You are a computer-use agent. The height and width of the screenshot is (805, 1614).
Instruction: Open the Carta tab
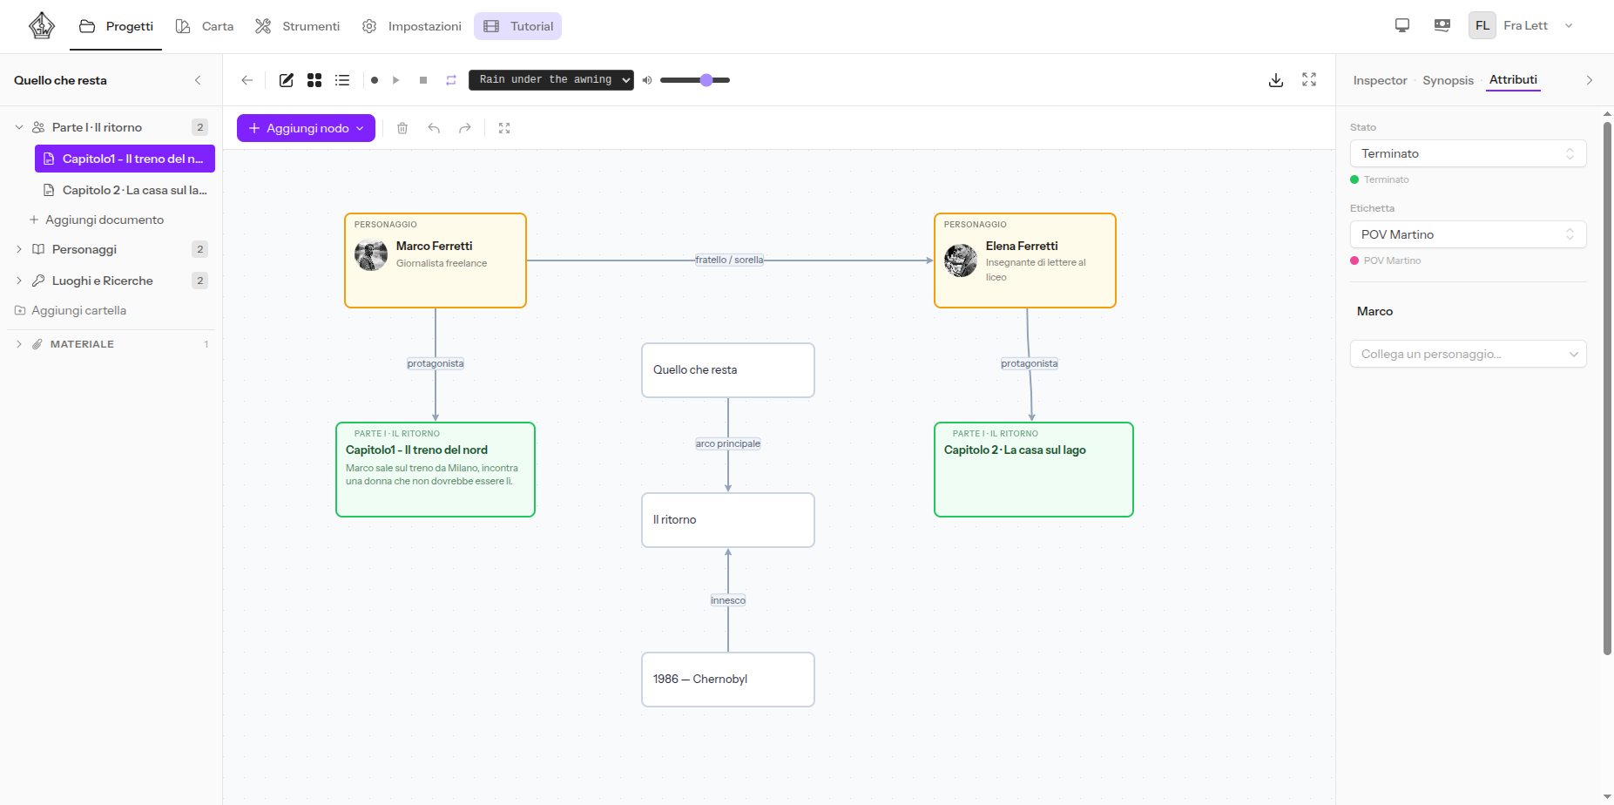[205, 26]
